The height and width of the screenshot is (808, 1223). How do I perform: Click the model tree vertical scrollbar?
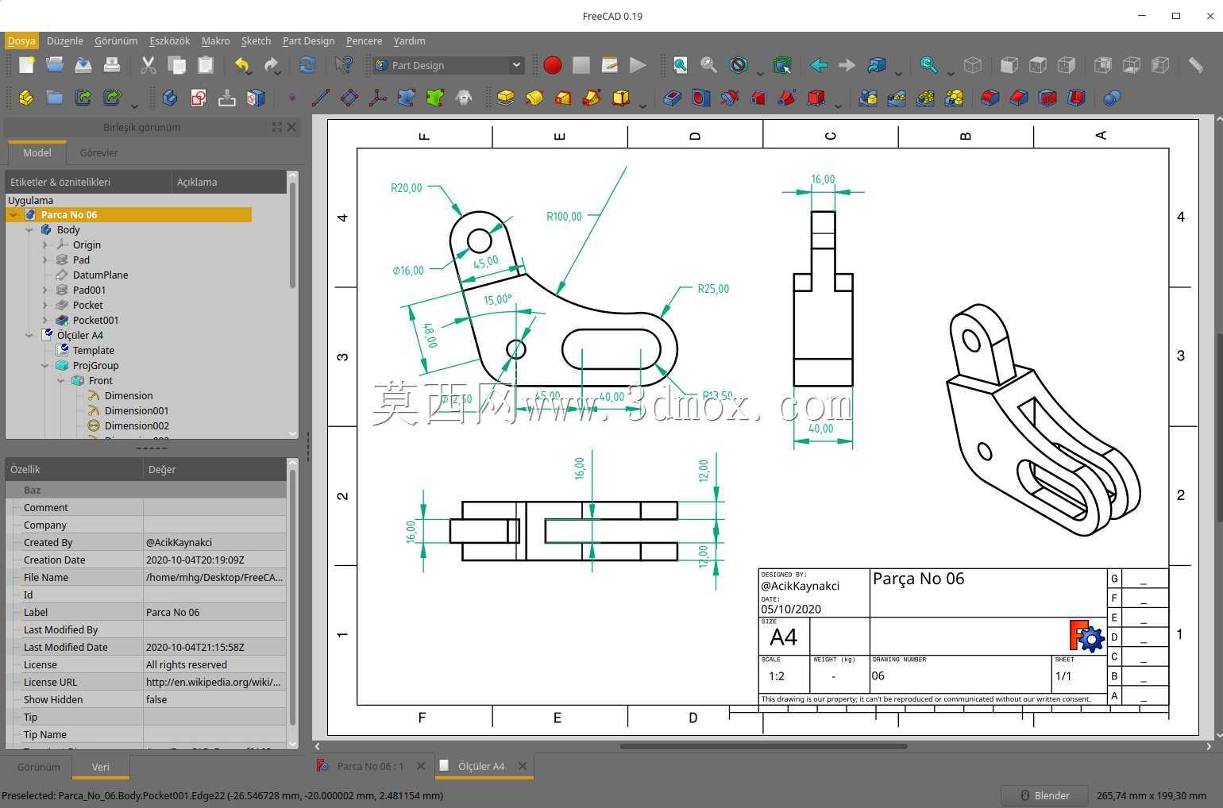click(x=292, y=235)
